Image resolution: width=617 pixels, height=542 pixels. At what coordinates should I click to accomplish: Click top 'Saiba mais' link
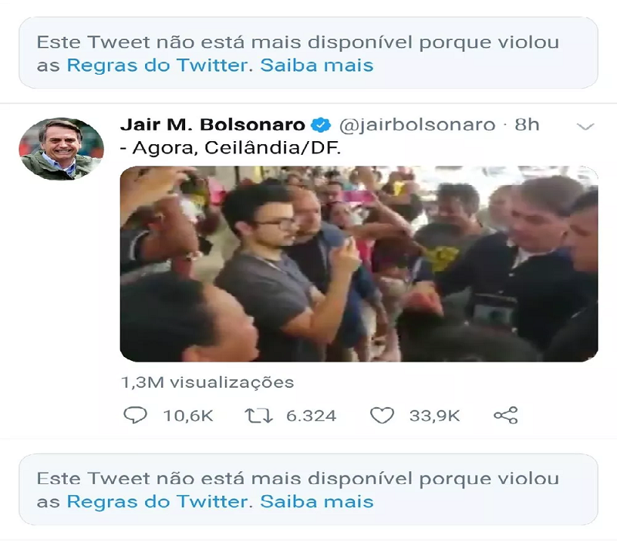(x=317, y=66)
